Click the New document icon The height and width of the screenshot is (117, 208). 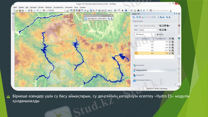click(15, 10)
